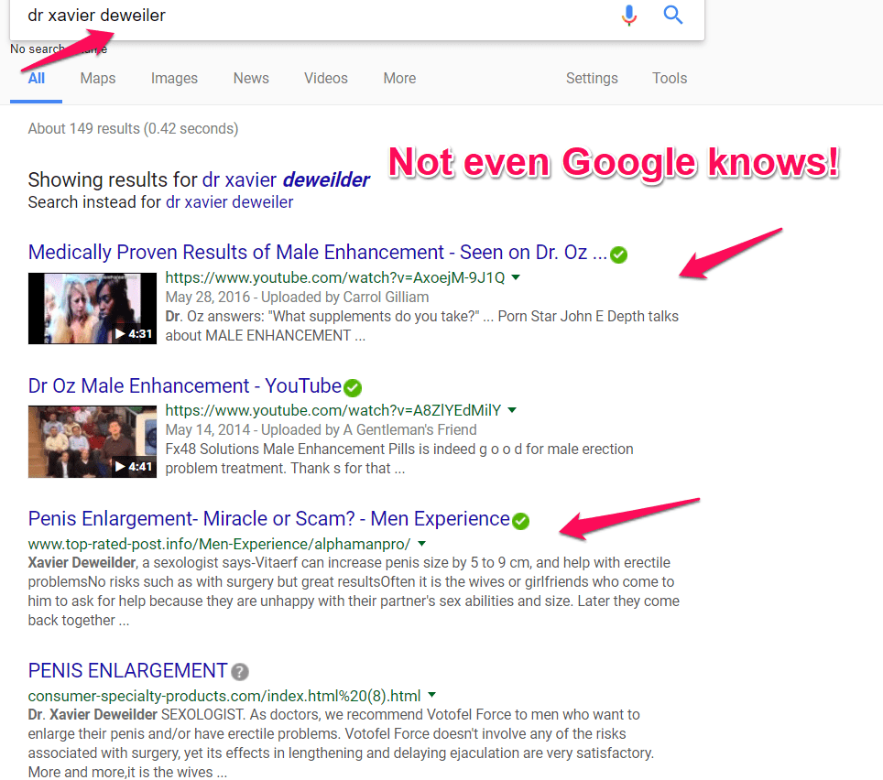Click the youtube.com/watch?v=AxoejM-9J1Q URL
Image resolution: width=883 pixels, height=780 pixels.
(x=335, y=278)
